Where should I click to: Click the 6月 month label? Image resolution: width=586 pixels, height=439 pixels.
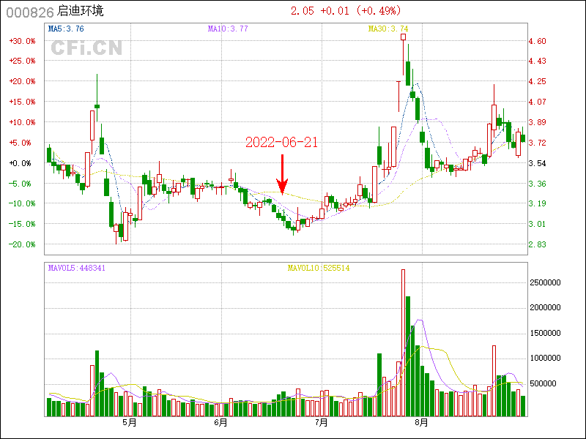[221, 423]
